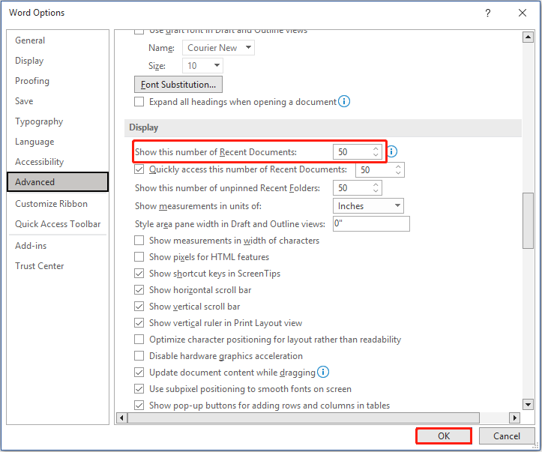Open info icon for Update document content while dragging
The height and width of the screenshot is (452, 542).
pyautogui.click(x=323, y=372)
